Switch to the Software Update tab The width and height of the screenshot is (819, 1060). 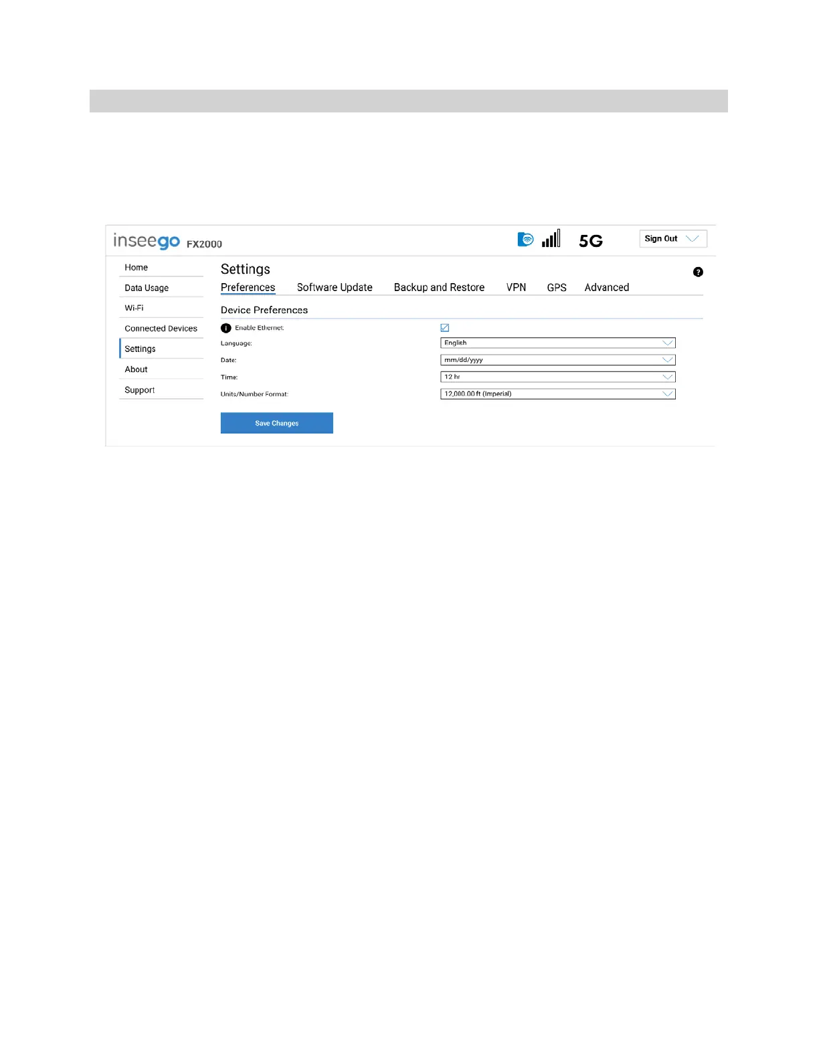[335, 288]
